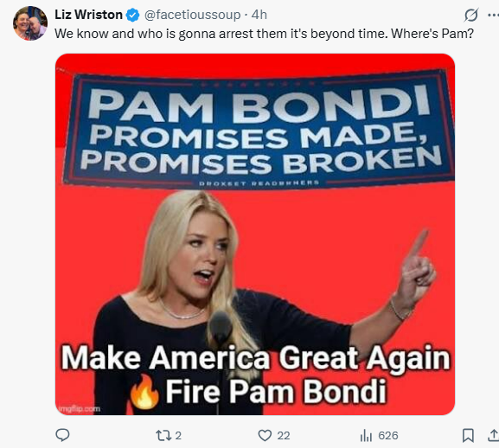This screenshot has height=448, width=499.
Task: Bookmark this post
Action: pos(468,435)
